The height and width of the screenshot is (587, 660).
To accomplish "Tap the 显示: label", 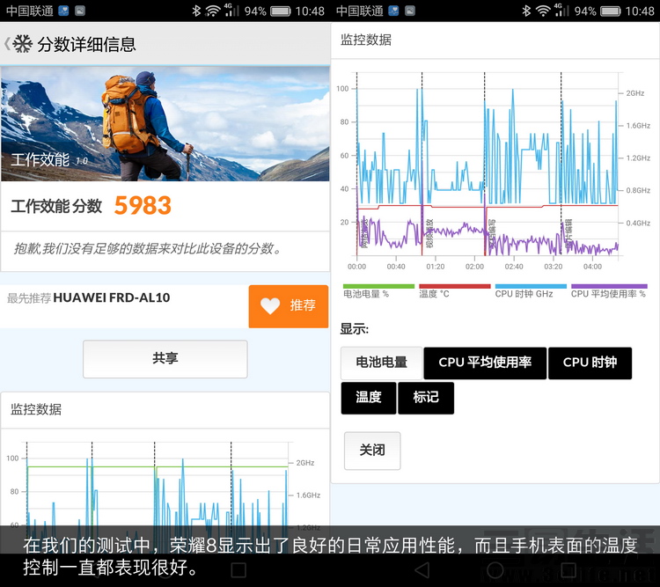I will [354, 329].
